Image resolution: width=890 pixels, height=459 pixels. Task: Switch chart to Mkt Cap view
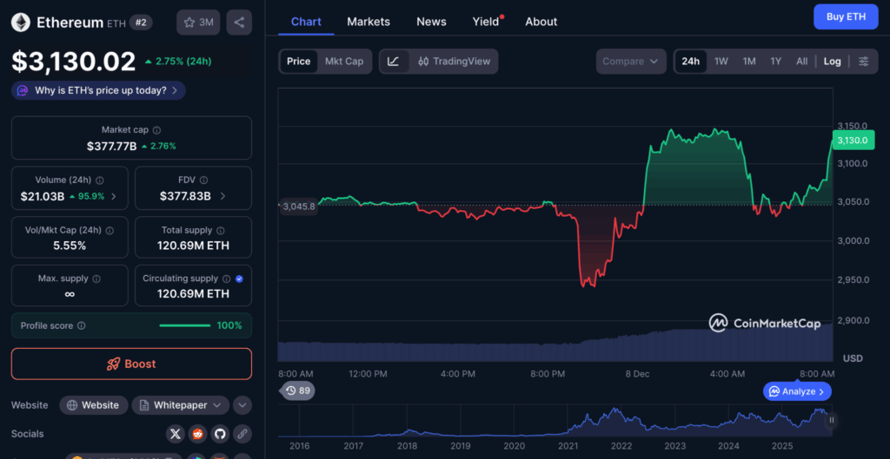tap(344, 62)
